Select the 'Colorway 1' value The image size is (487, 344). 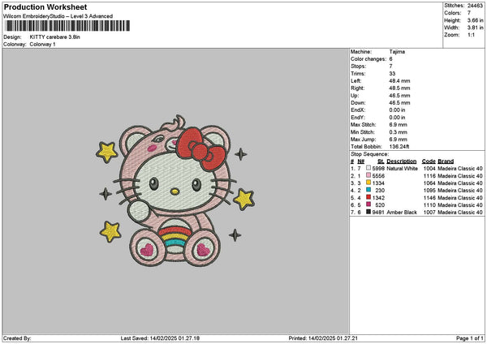pos(42,45)
